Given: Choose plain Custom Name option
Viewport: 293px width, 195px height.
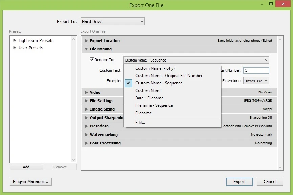Looking at the screenshot, I should (x=149, y=91).
